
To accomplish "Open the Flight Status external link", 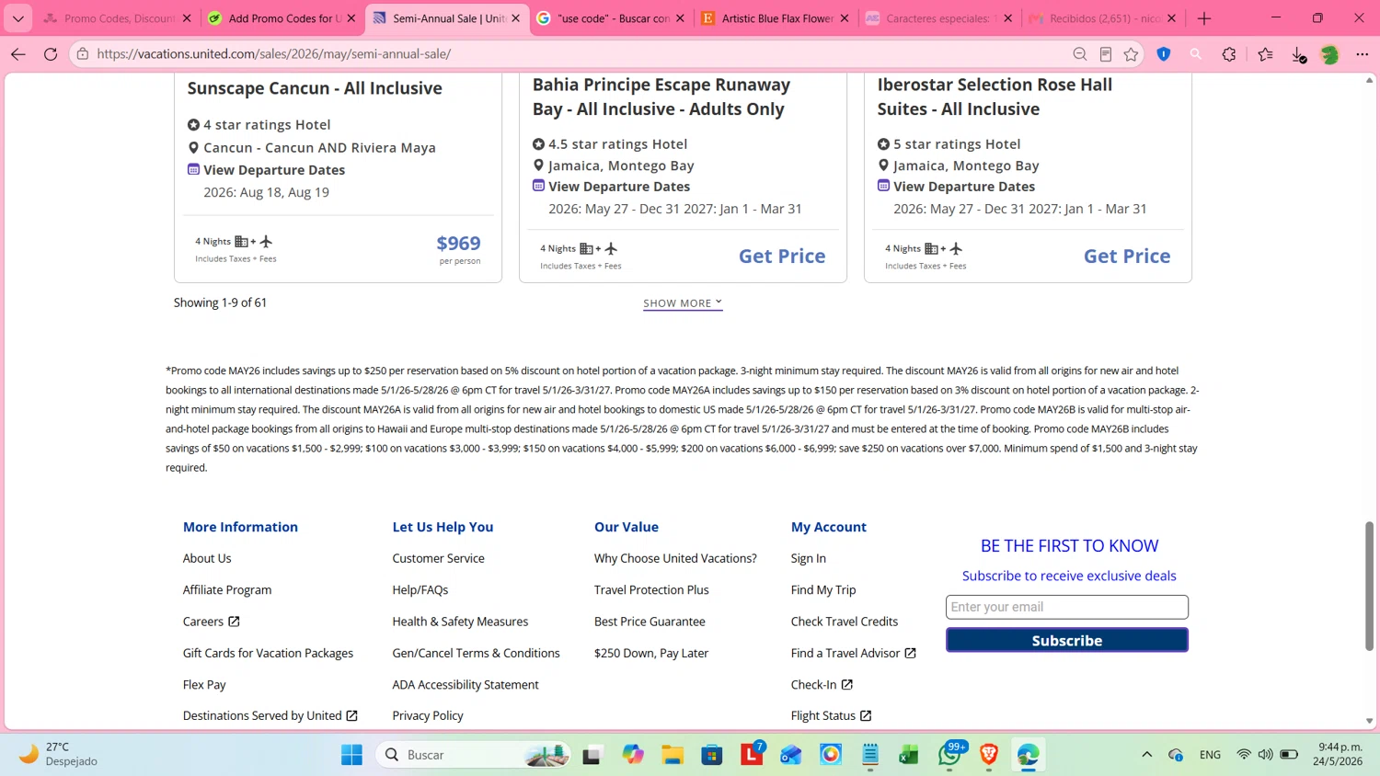I will [831, 716].
